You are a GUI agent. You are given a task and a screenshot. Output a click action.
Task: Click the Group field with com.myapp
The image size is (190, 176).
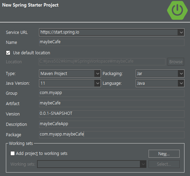(x=112, y=93)
